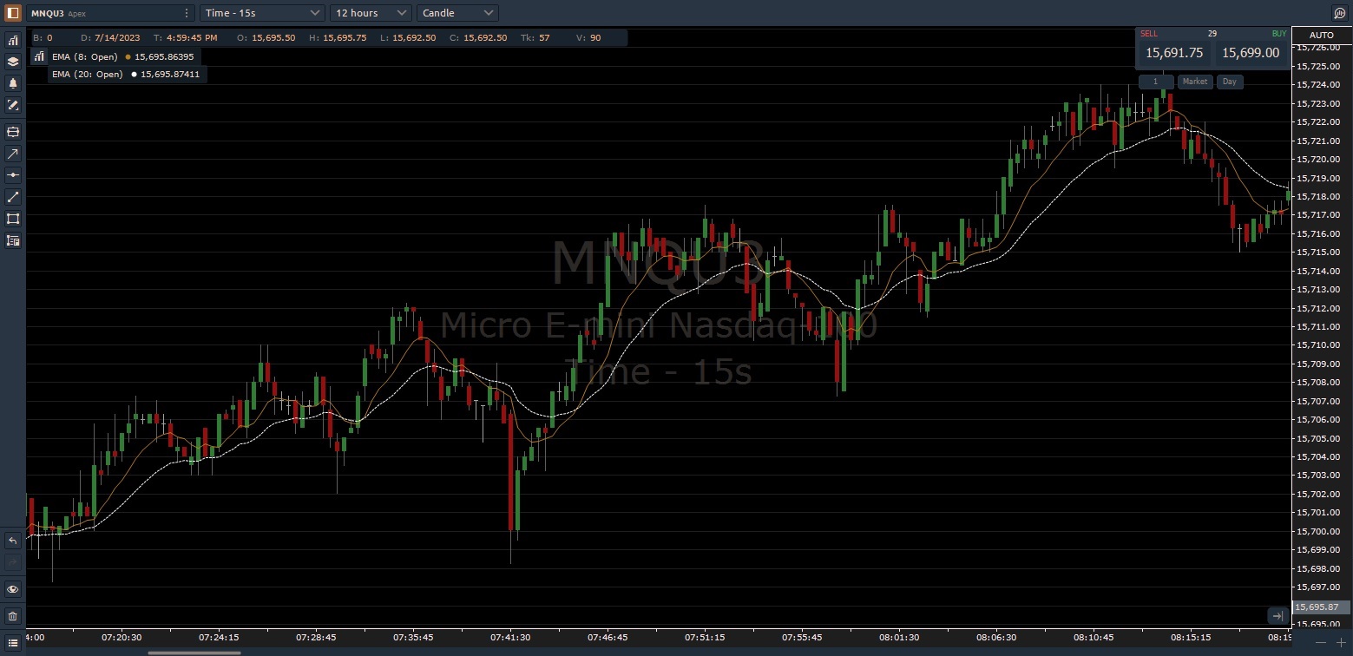Open the Candle chart type dropdown
The image size is (1353, 656).
click(x=456, y=12)
